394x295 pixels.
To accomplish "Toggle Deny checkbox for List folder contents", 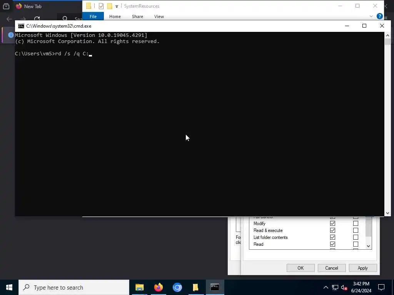I will (x=356, y=237).
